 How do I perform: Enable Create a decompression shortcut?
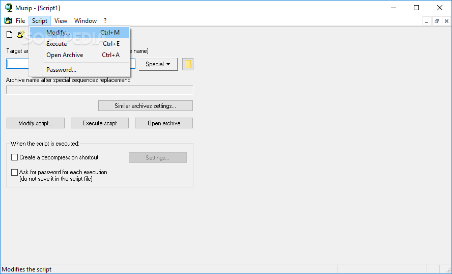click(x=14, y=157)
